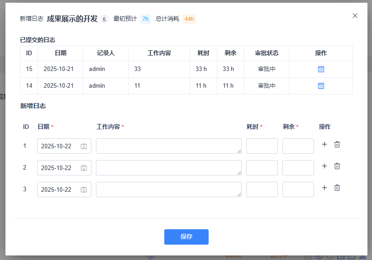Close the 新增日志 dialog

[x=355, y=16]
